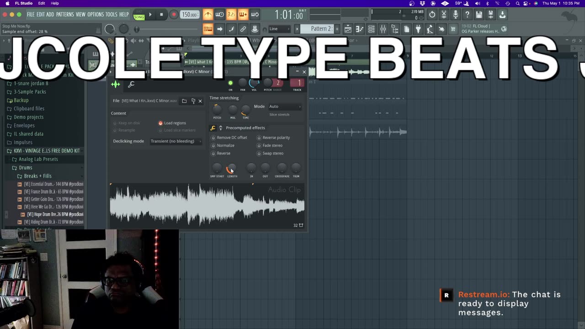Open the time stretching Mode Auto dropdown

click(x=285, y=106)
